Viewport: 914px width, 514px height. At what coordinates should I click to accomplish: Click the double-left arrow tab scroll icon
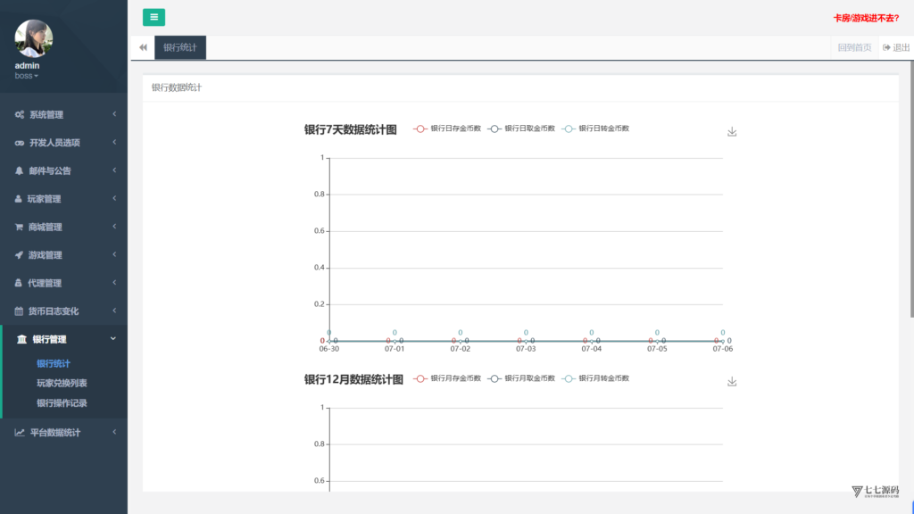coord(144,48)
